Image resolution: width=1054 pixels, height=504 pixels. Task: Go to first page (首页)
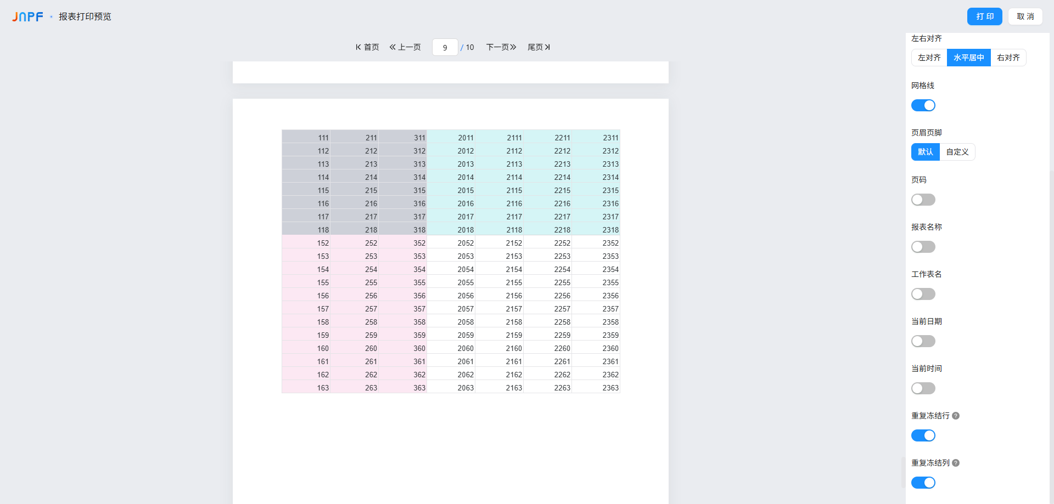367,47
